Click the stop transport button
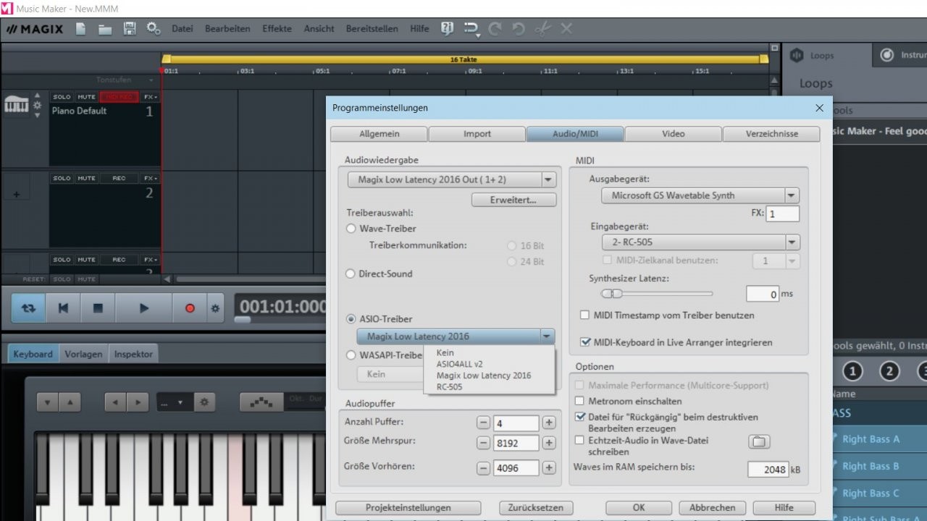 (x=98, y=308)
